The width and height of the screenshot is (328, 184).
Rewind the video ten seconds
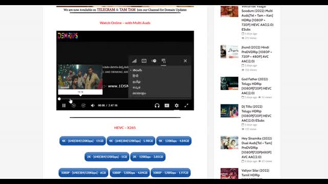coord(74,106)
